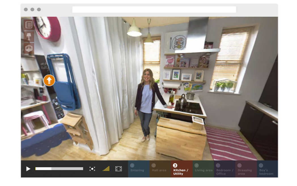Seek along the video progress bar
Image resolution: width=297 pixels, height=186 pixels.
tap(59, 168)
